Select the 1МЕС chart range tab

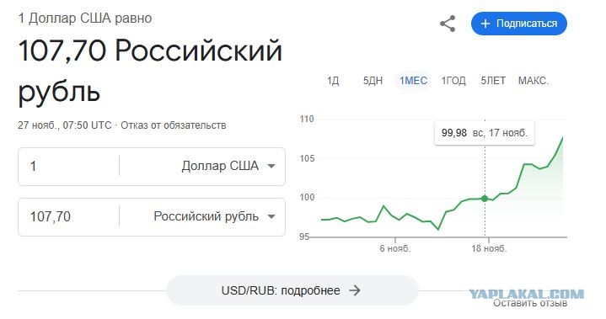pos(413,81)
